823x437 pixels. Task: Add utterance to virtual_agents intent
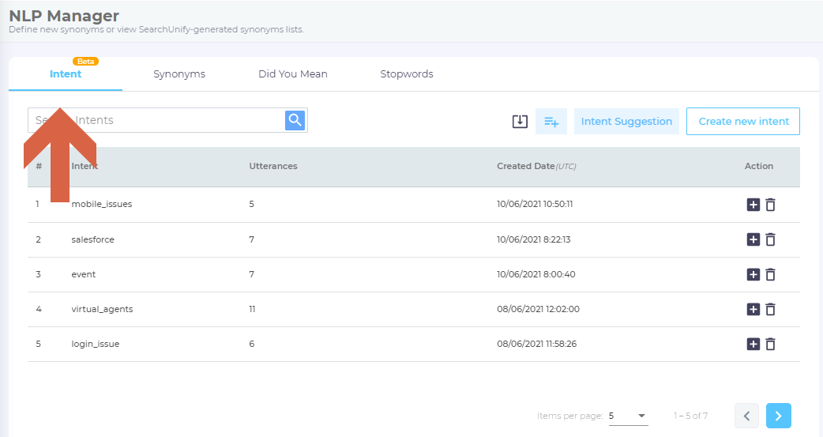point(753,309)
